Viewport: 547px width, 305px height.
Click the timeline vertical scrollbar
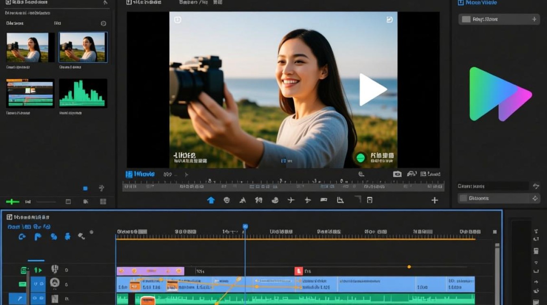click(x=497, y=274)
